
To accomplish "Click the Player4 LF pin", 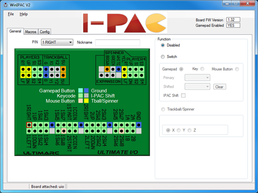I will pos(124,75).
